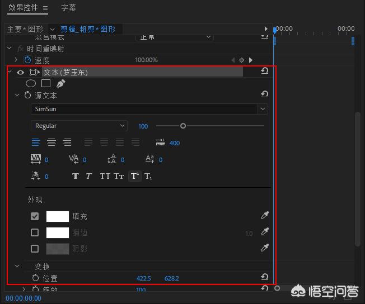Reset the 位置 parameter

tap(265, 277)
